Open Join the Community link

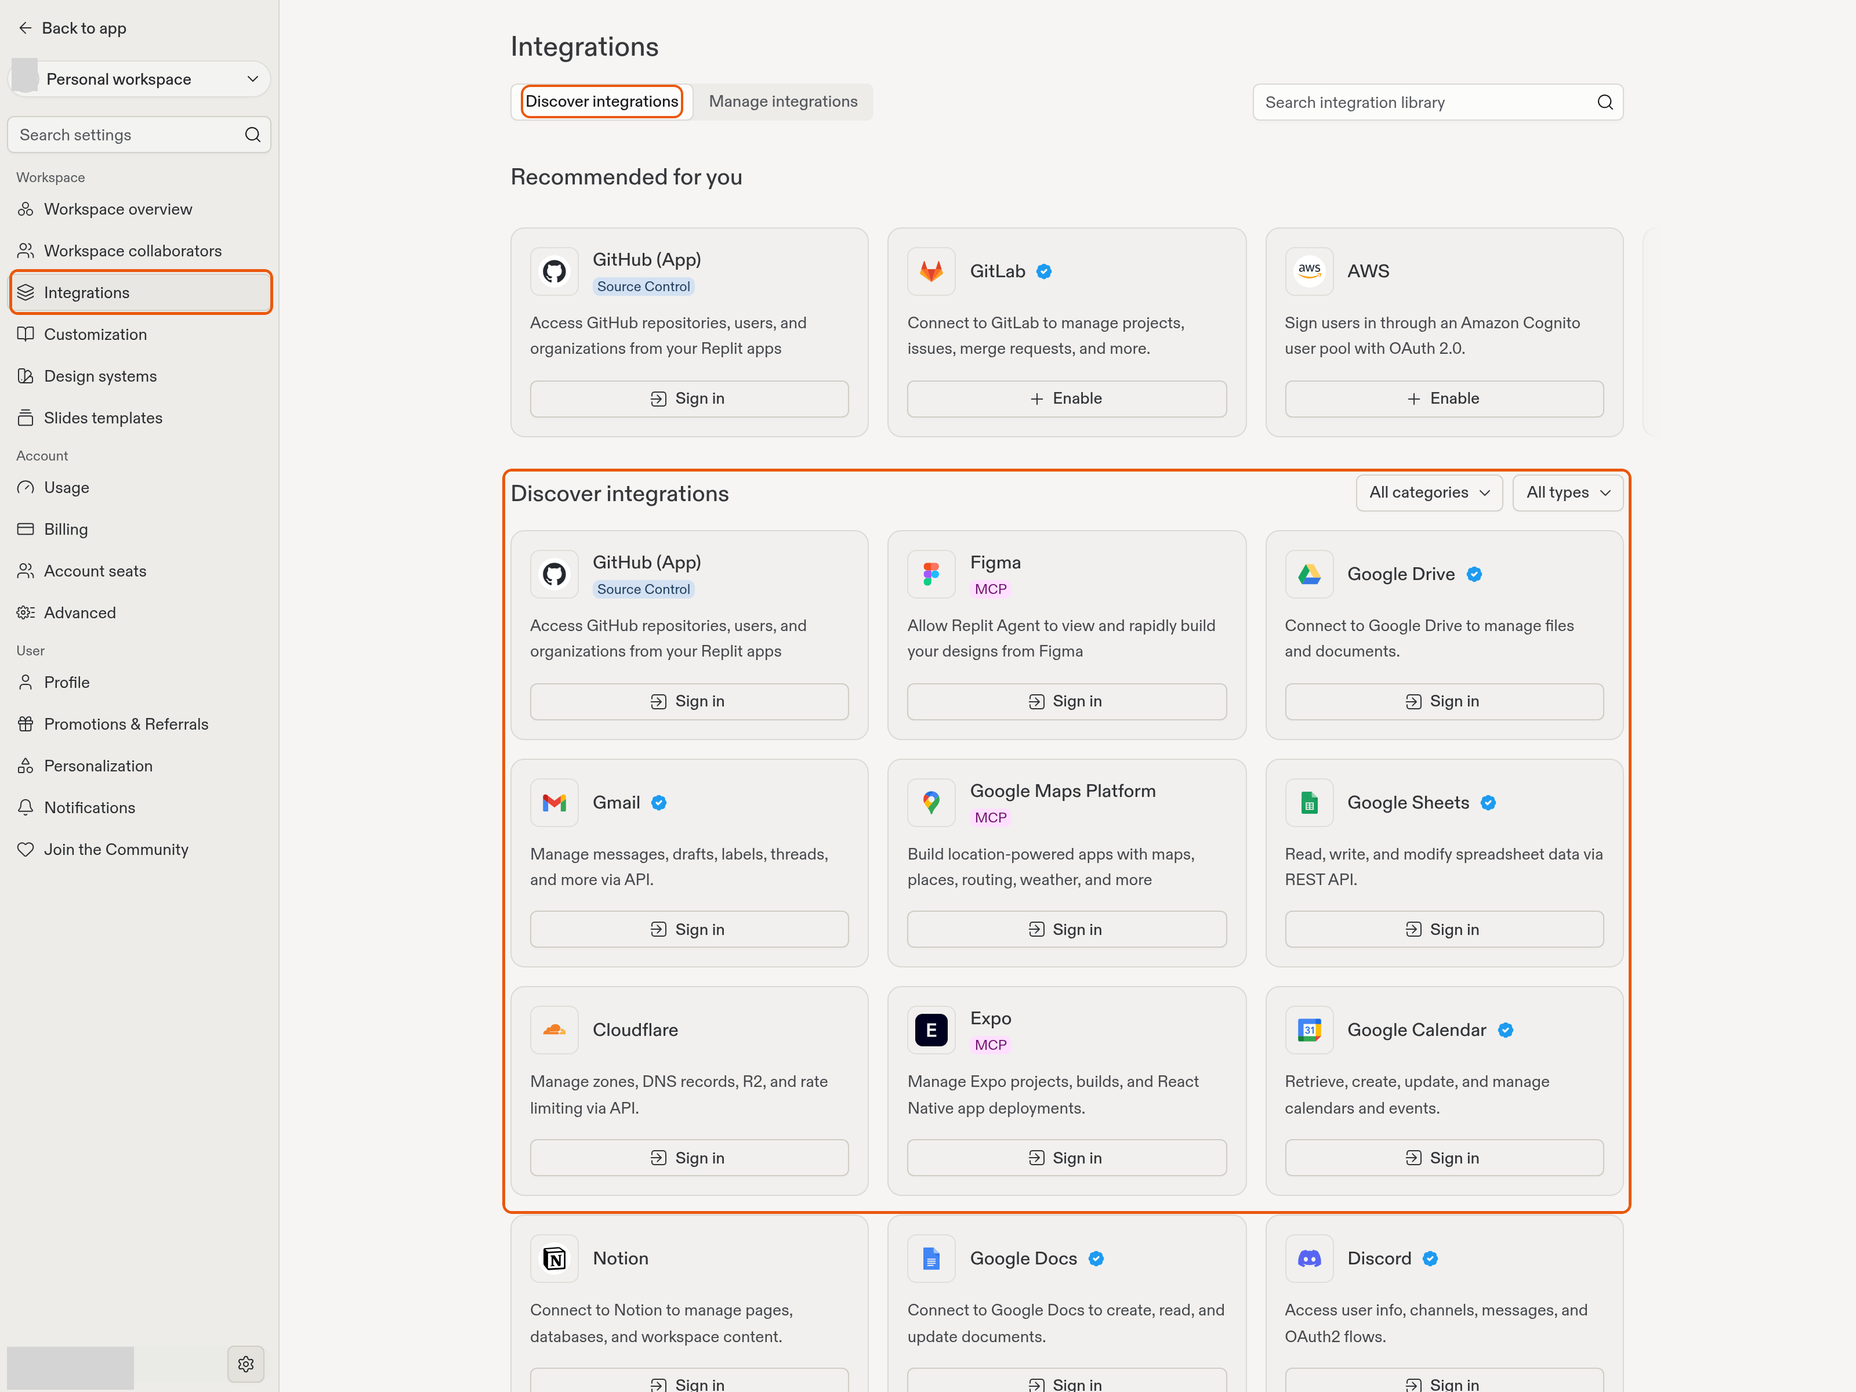139,849
